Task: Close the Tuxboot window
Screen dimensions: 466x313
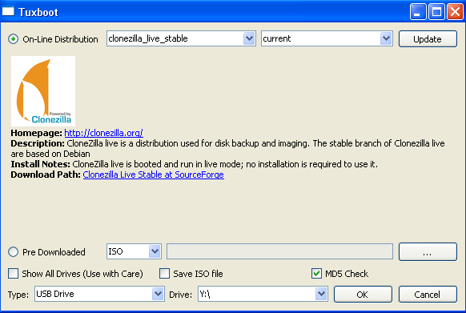Action: coord(455,12)
